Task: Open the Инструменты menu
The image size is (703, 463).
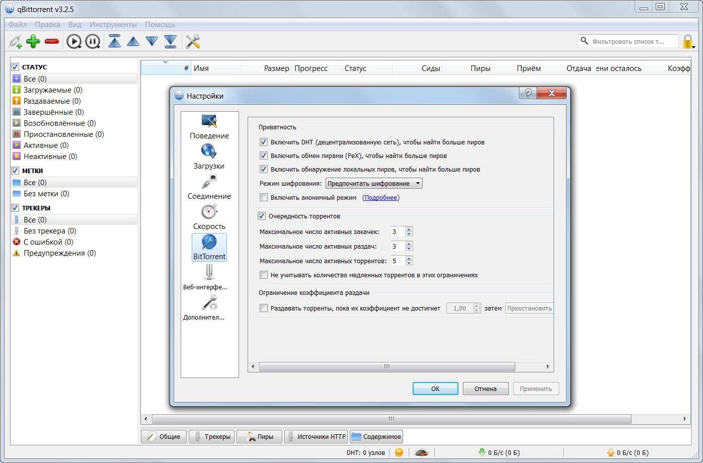Action: [x=113, y=24]
